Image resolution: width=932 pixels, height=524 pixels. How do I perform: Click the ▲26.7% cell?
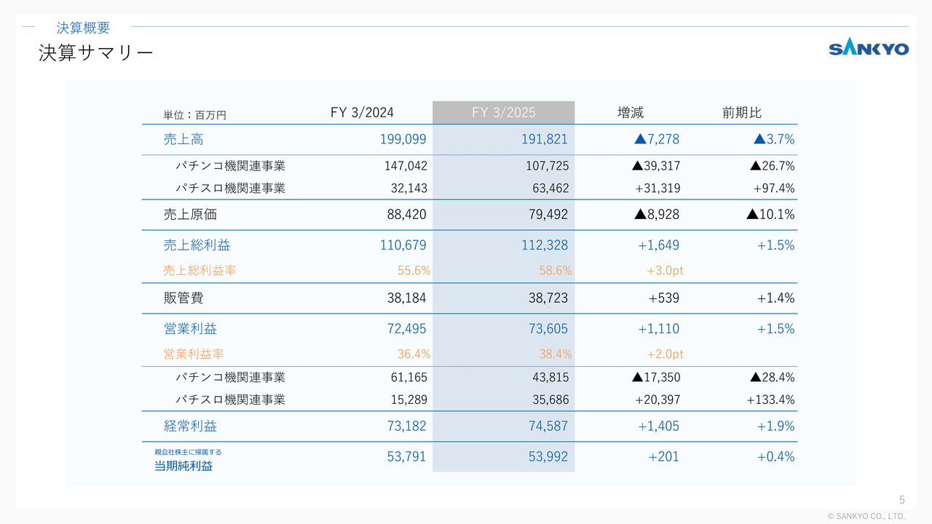pyautogui.click(x=773, y=166)
